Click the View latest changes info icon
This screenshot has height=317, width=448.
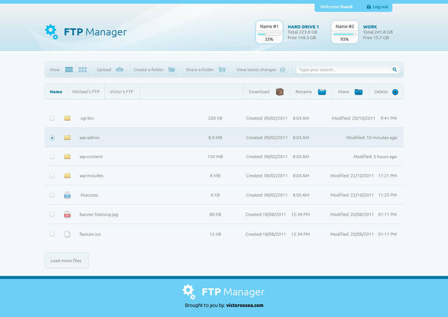[283, 70]
